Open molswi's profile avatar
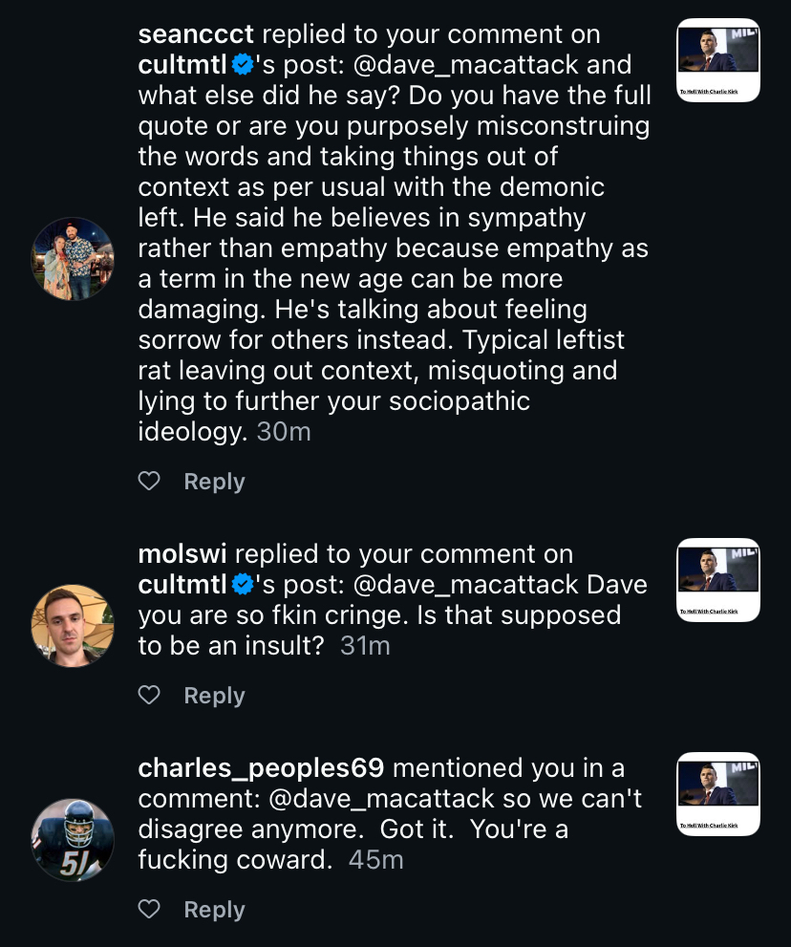This screenshot has height=947, width=791. [x=73, y=625]
